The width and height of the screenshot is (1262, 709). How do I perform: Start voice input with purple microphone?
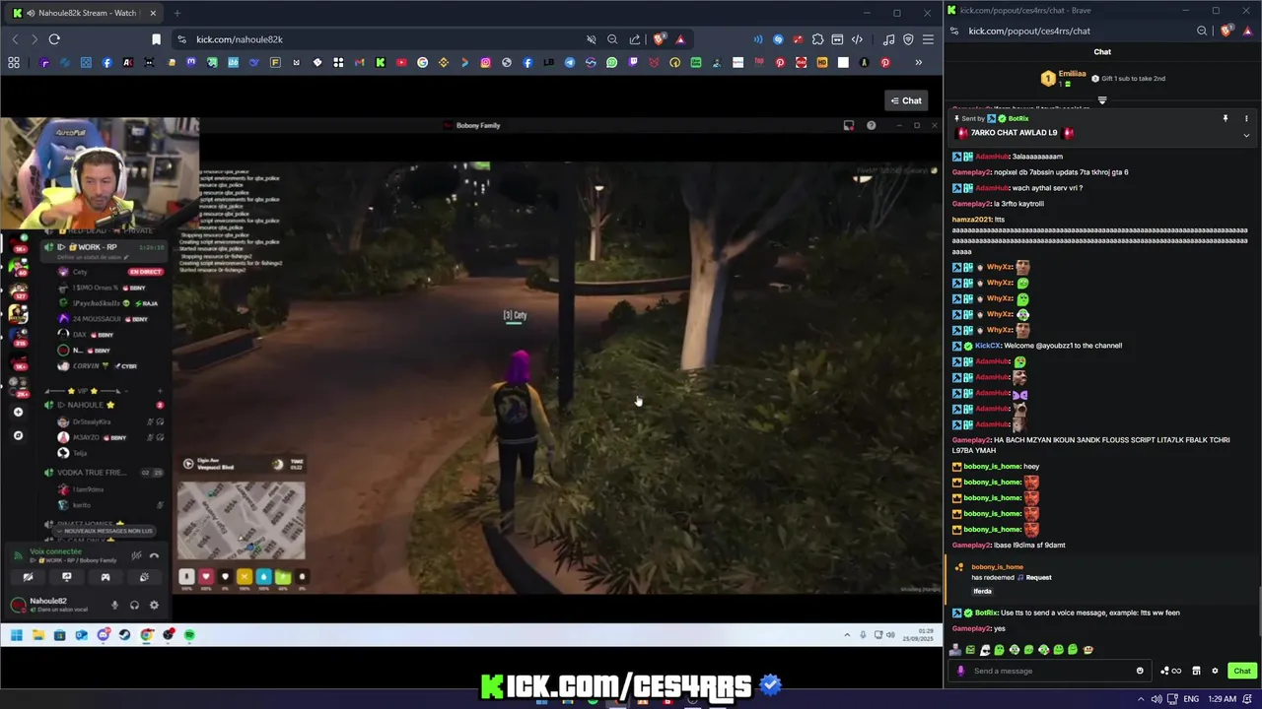point(960,671)
